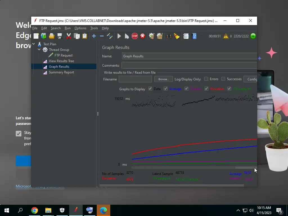The height and width of the screenshot is (216, 288).
Task: Select View Results Tree listener
Action: pos(61,61)
